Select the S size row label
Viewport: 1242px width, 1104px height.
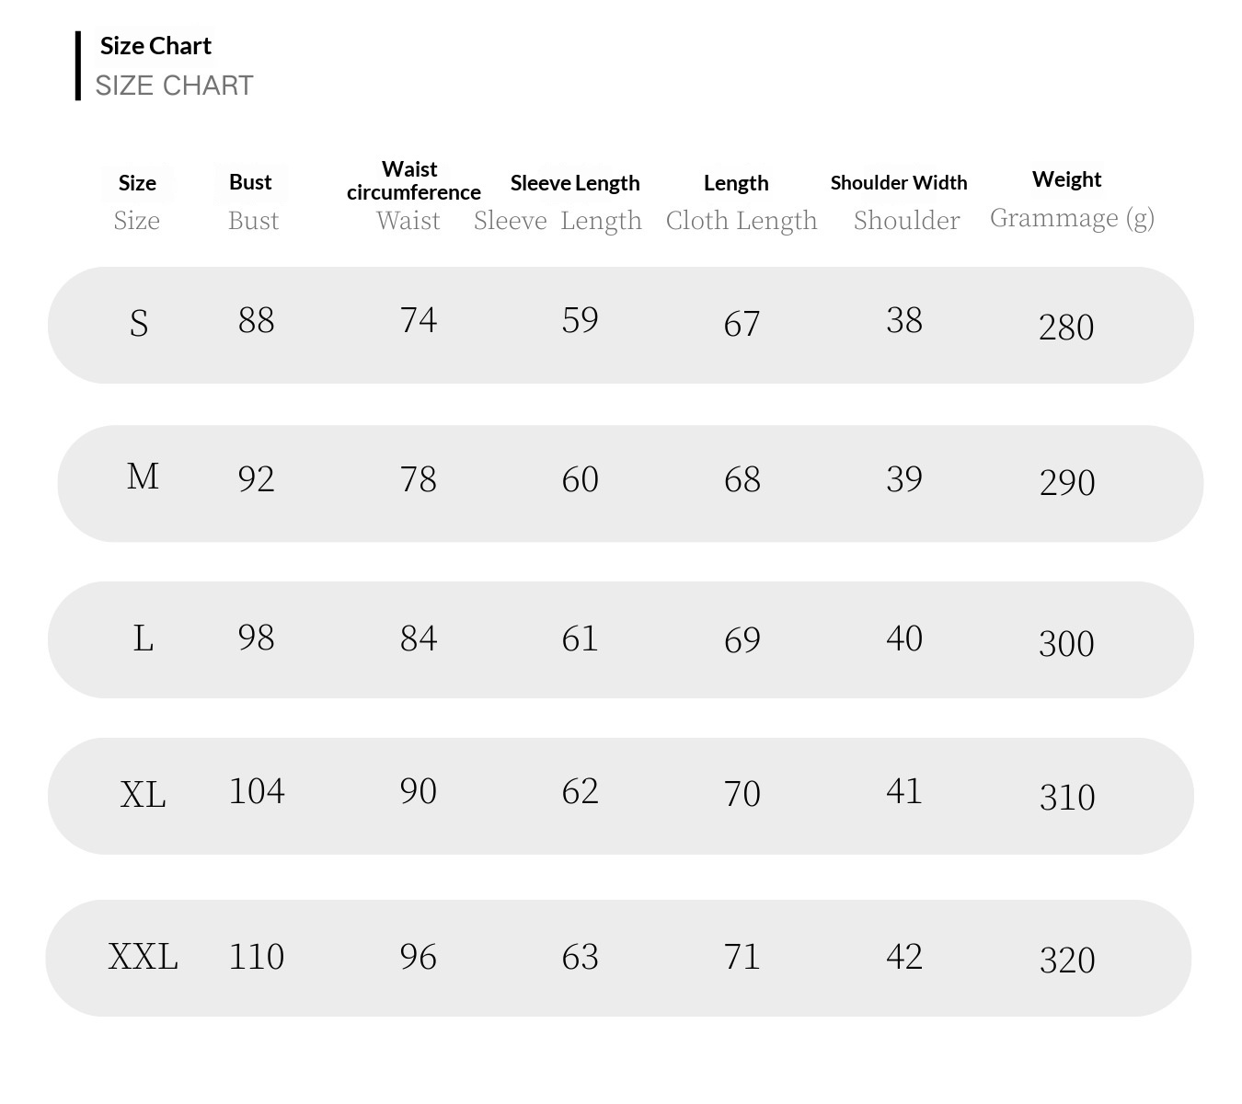[139, 323]
